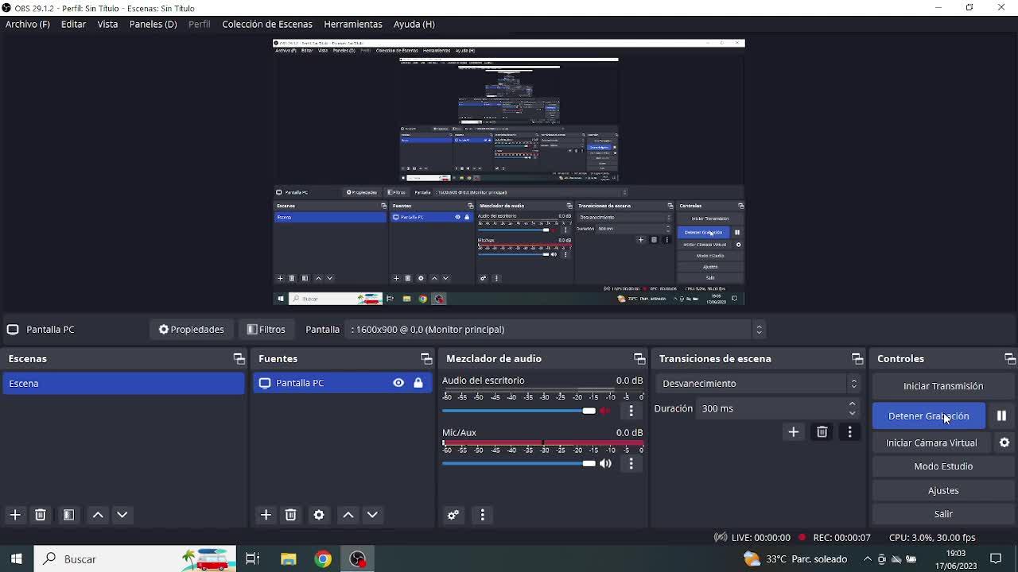Open the Paneles menu

tap(153, 24)
